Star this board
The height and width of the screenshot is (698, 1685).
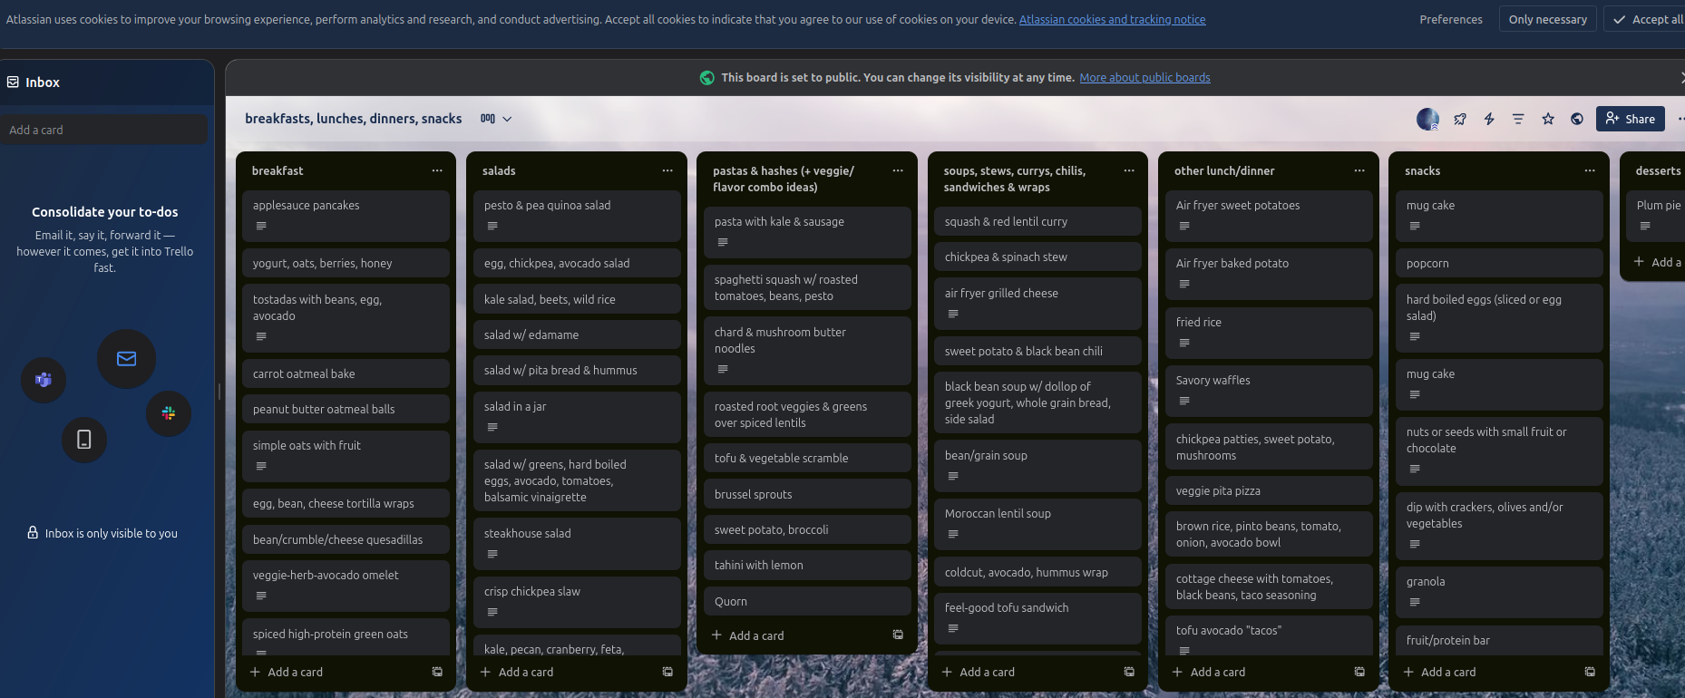point(1548,119)
